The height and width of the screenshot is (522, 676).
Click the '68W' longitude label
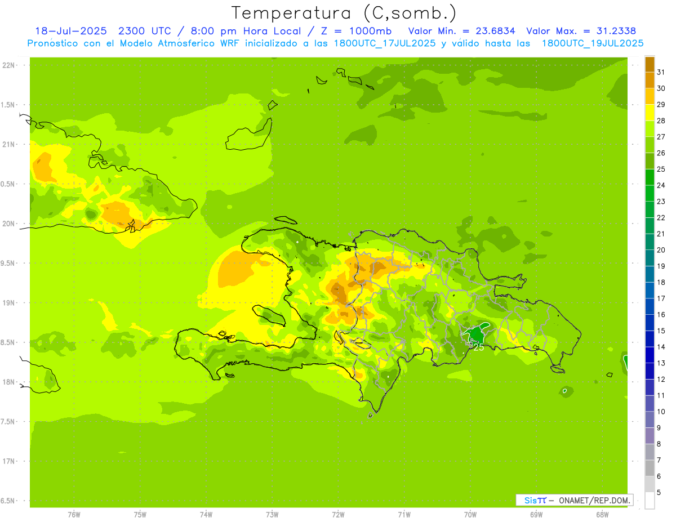[x=602, y=515]
